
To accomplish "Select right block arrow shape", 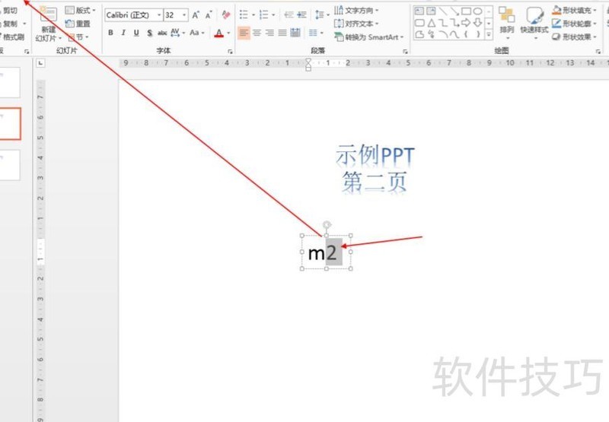I will pyautogui.click(x=466, y=23).
